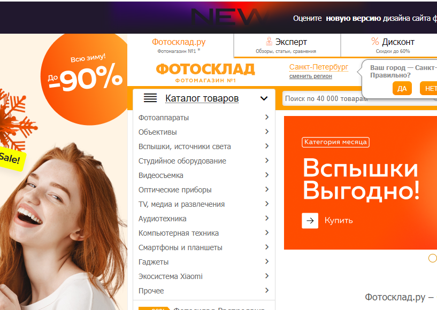The height and width of the screenshot is (310, 437).
Task: Expand the Экосистема Xiaomi chevron
Action: [x=267, y=276]
